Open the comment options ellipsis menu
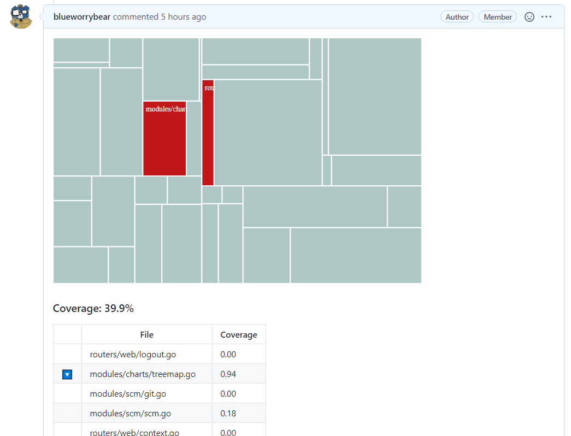 pos(546,17)
